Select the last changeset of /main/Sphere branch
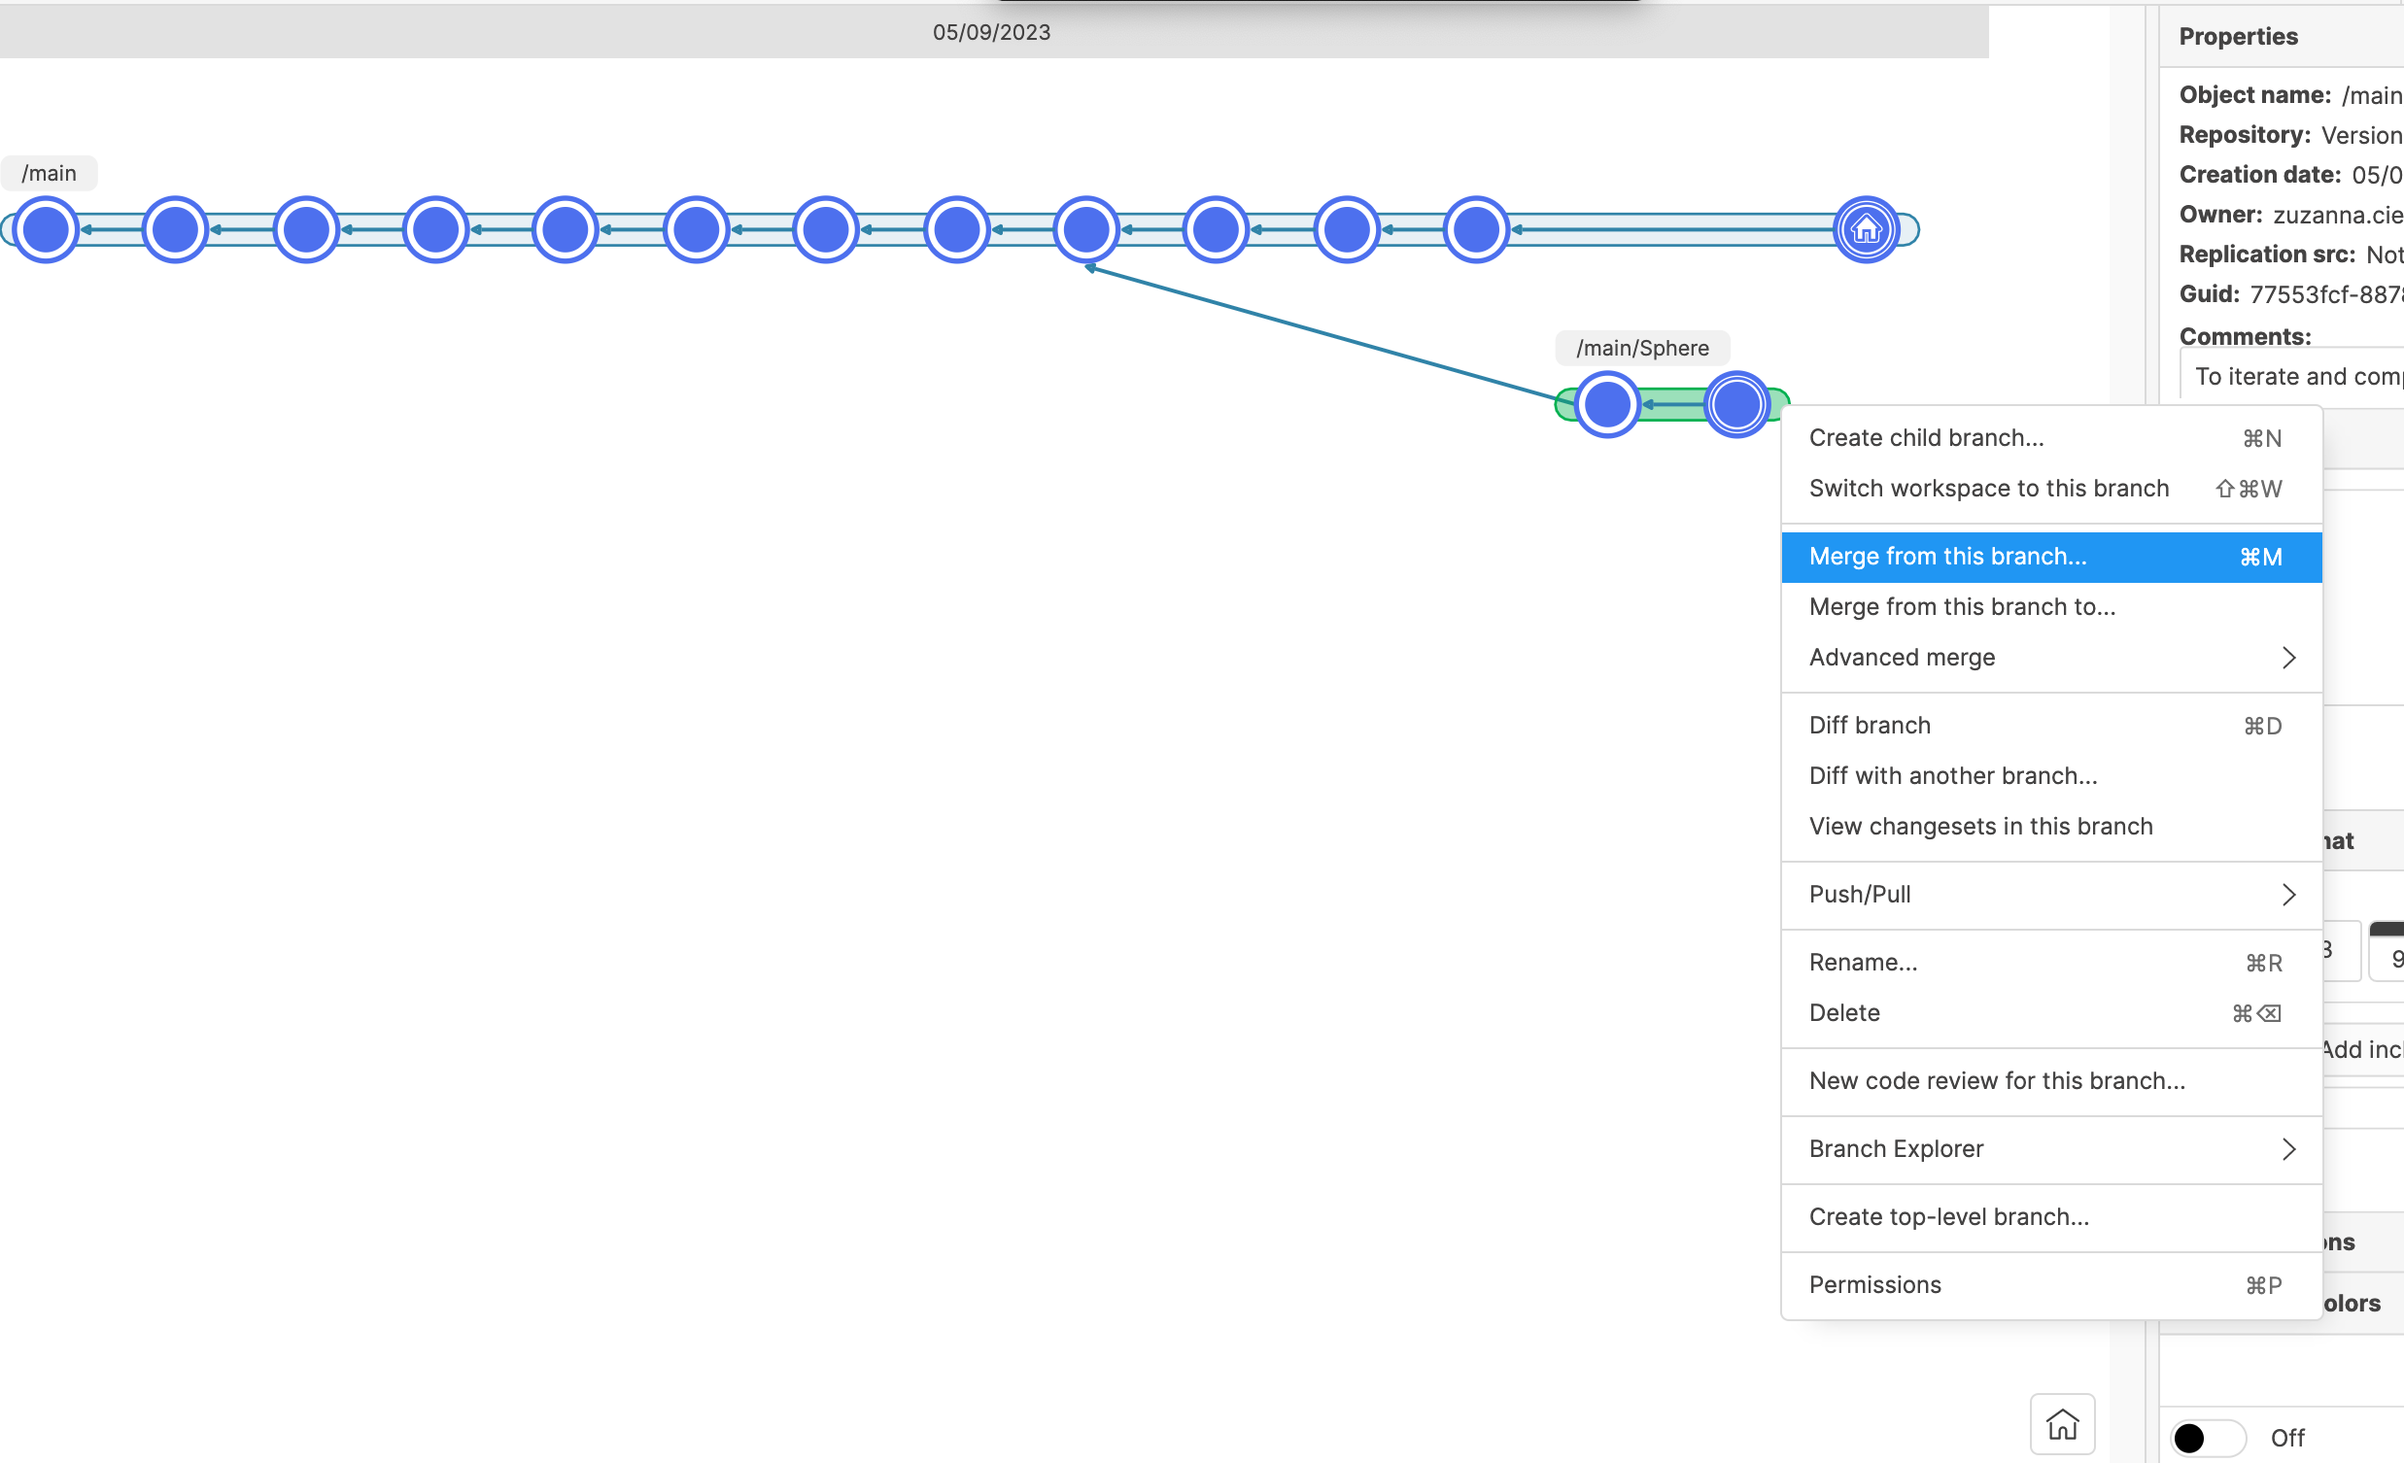This screenshot has height=1463, width=2404. click(1736, 404)
